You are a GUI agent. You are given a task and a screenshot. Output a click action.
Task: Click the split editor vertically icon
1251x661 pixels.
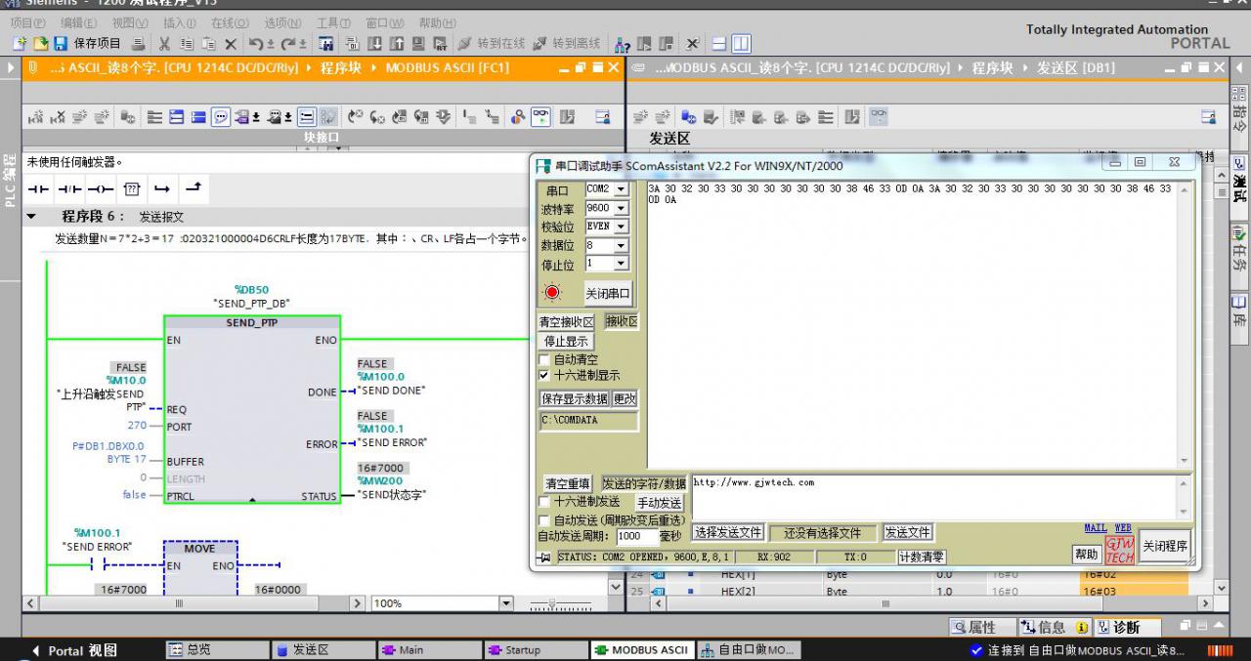click(x=742, y=43)
